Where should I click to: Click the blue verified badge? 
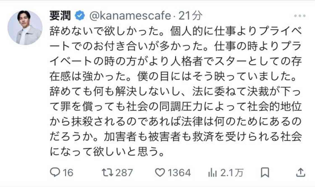[x=80, y=16]
